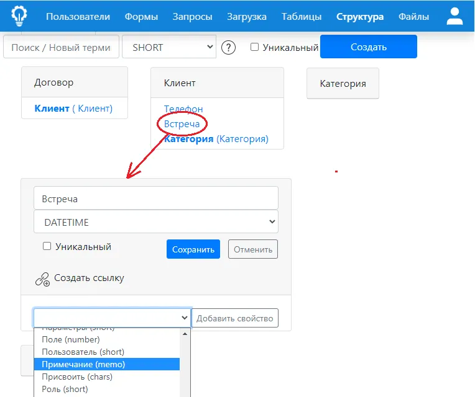The image size is (475, 397).
Task: Click the Создать button
Action: 368,47
